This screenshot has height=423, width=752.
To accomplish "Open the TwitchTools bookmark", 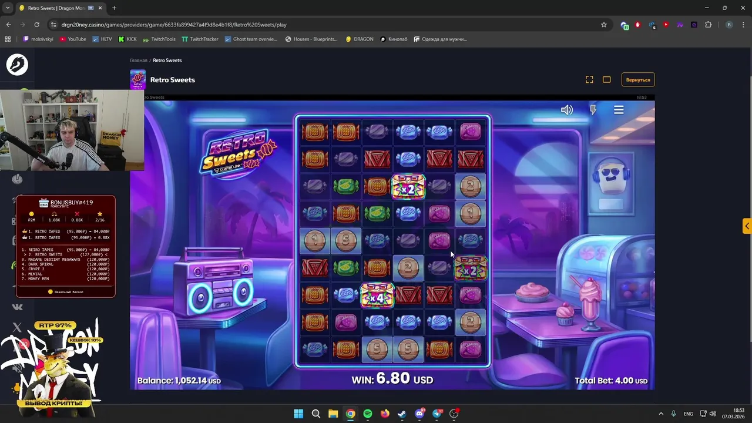I will point(159,39).
